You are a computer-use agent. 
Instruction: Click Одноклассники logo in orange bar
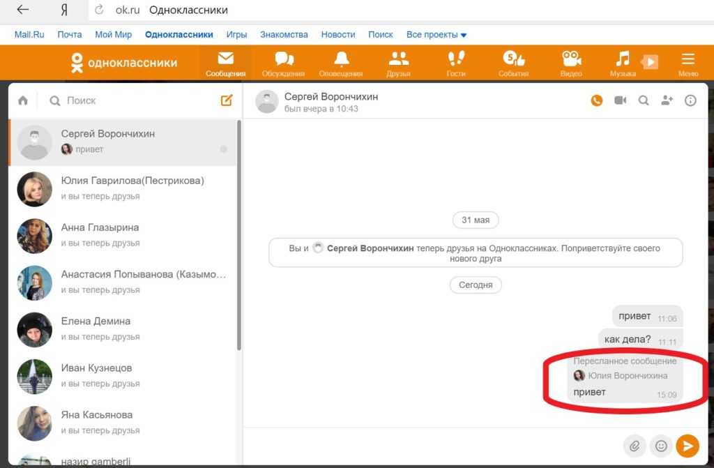tap(124, 63)
